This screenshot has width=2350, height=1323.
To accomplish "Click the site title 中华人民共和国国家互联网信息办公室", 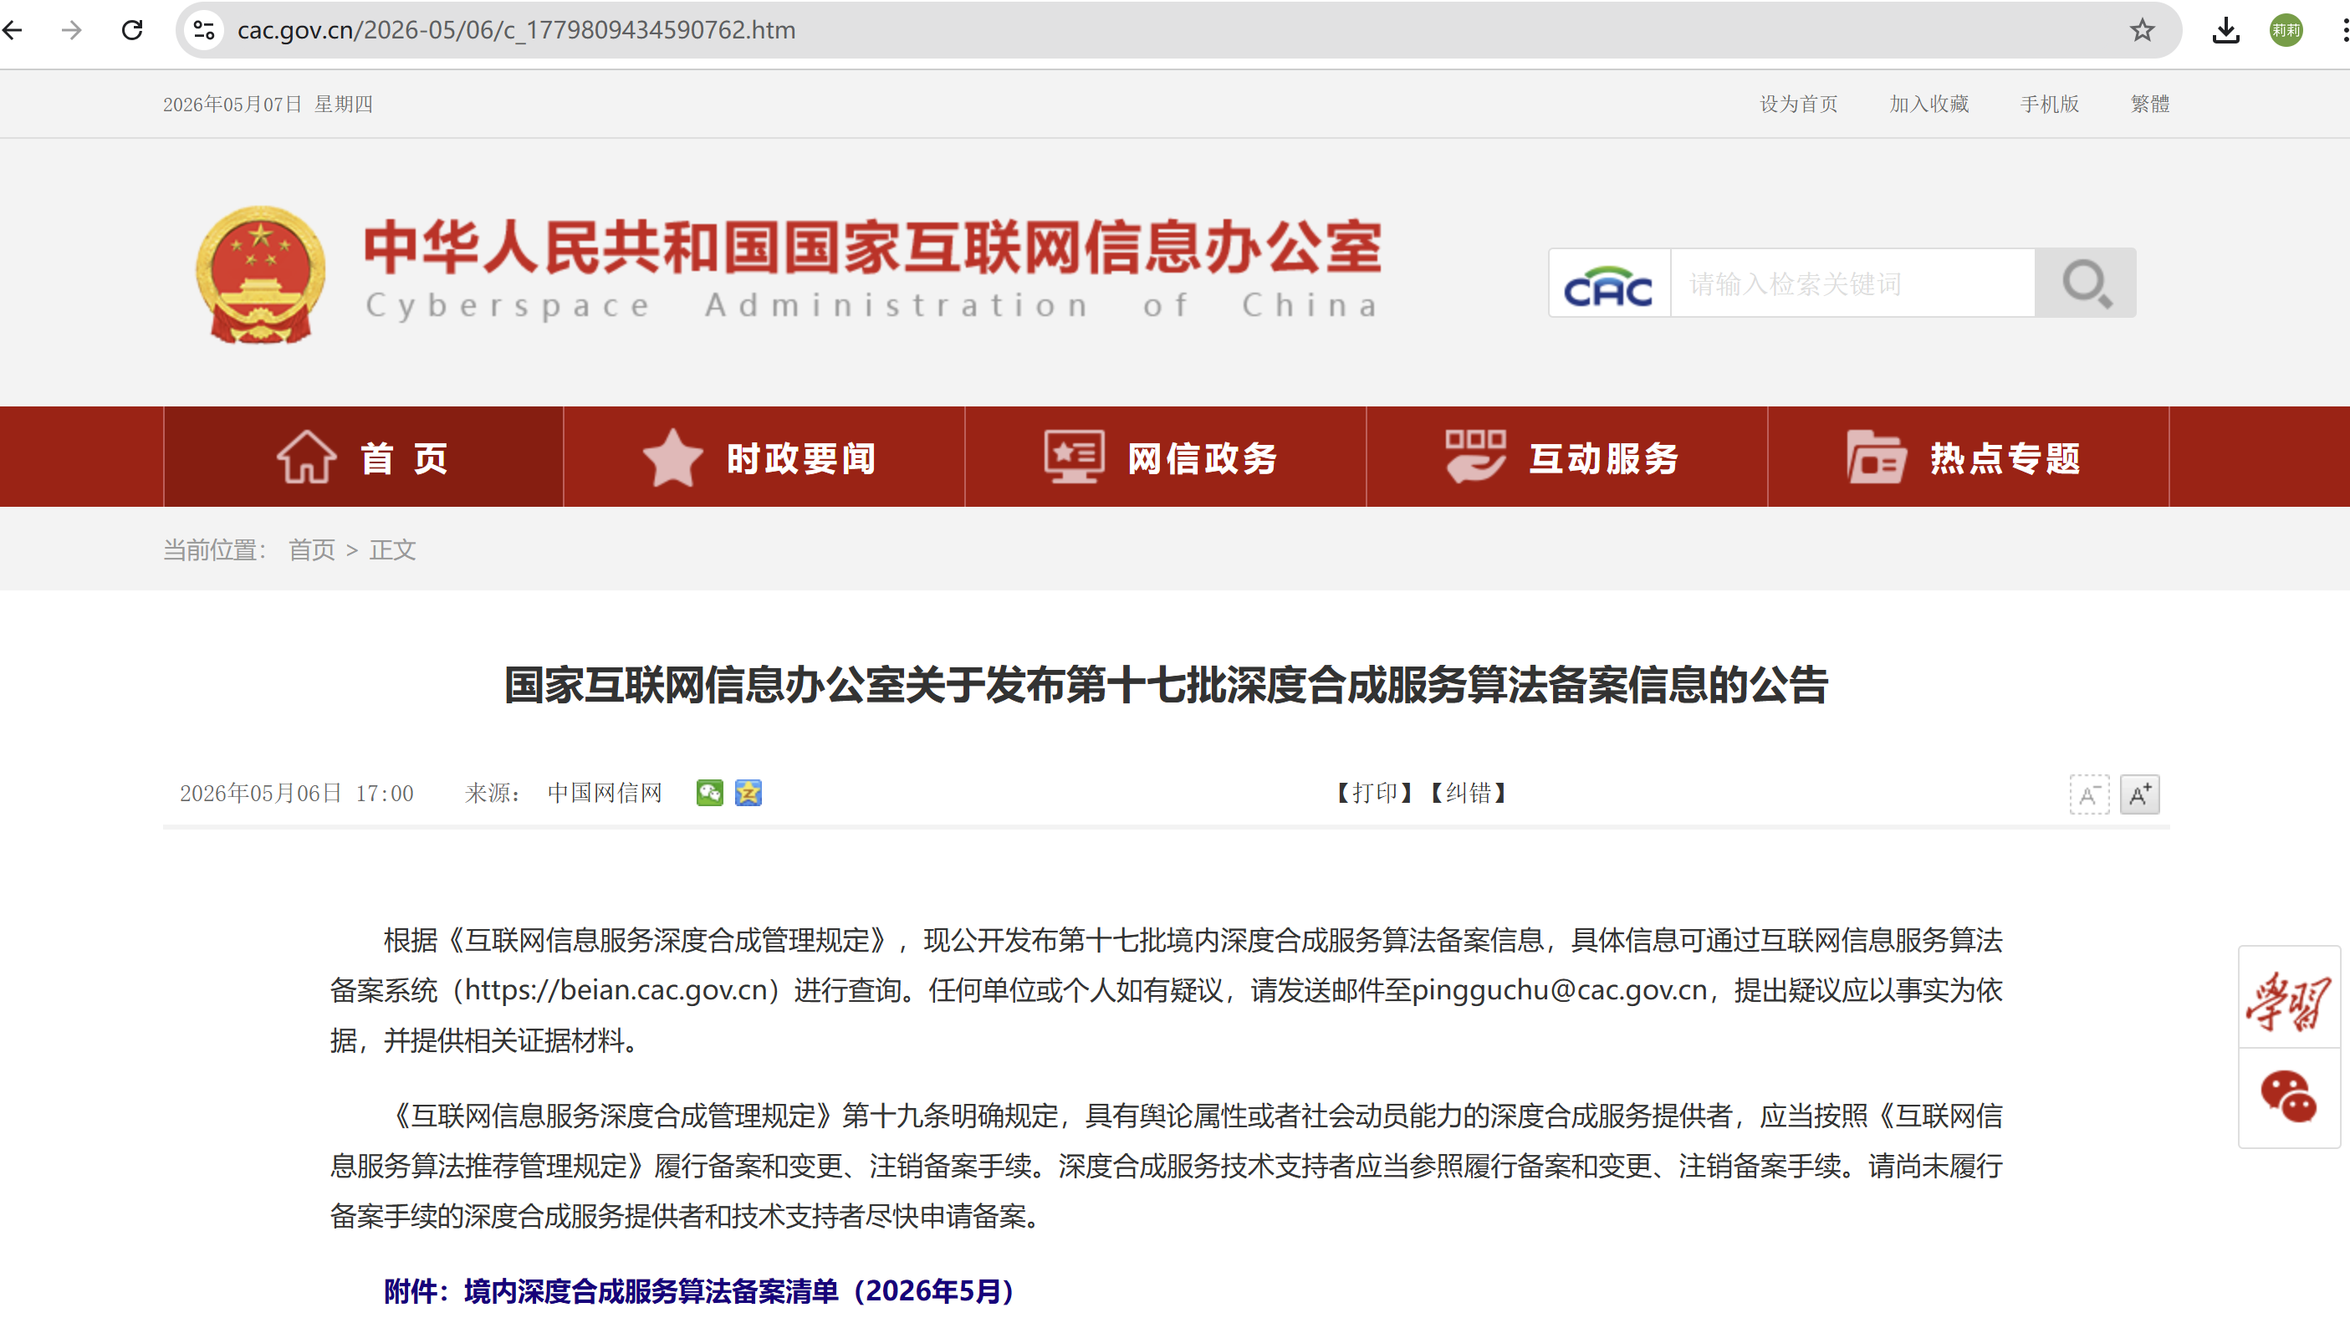I will [x=872, y=247].
